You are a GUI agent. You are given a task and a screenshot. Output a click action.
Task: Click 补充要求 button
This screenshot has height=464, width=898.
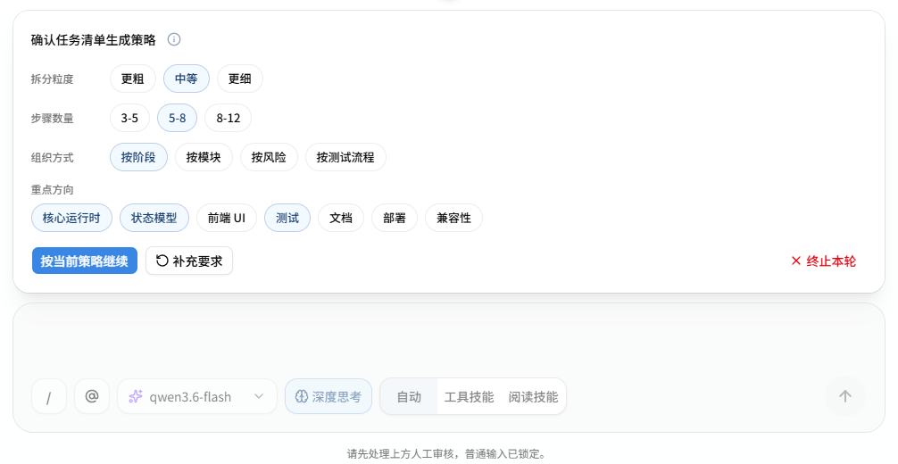189,261
